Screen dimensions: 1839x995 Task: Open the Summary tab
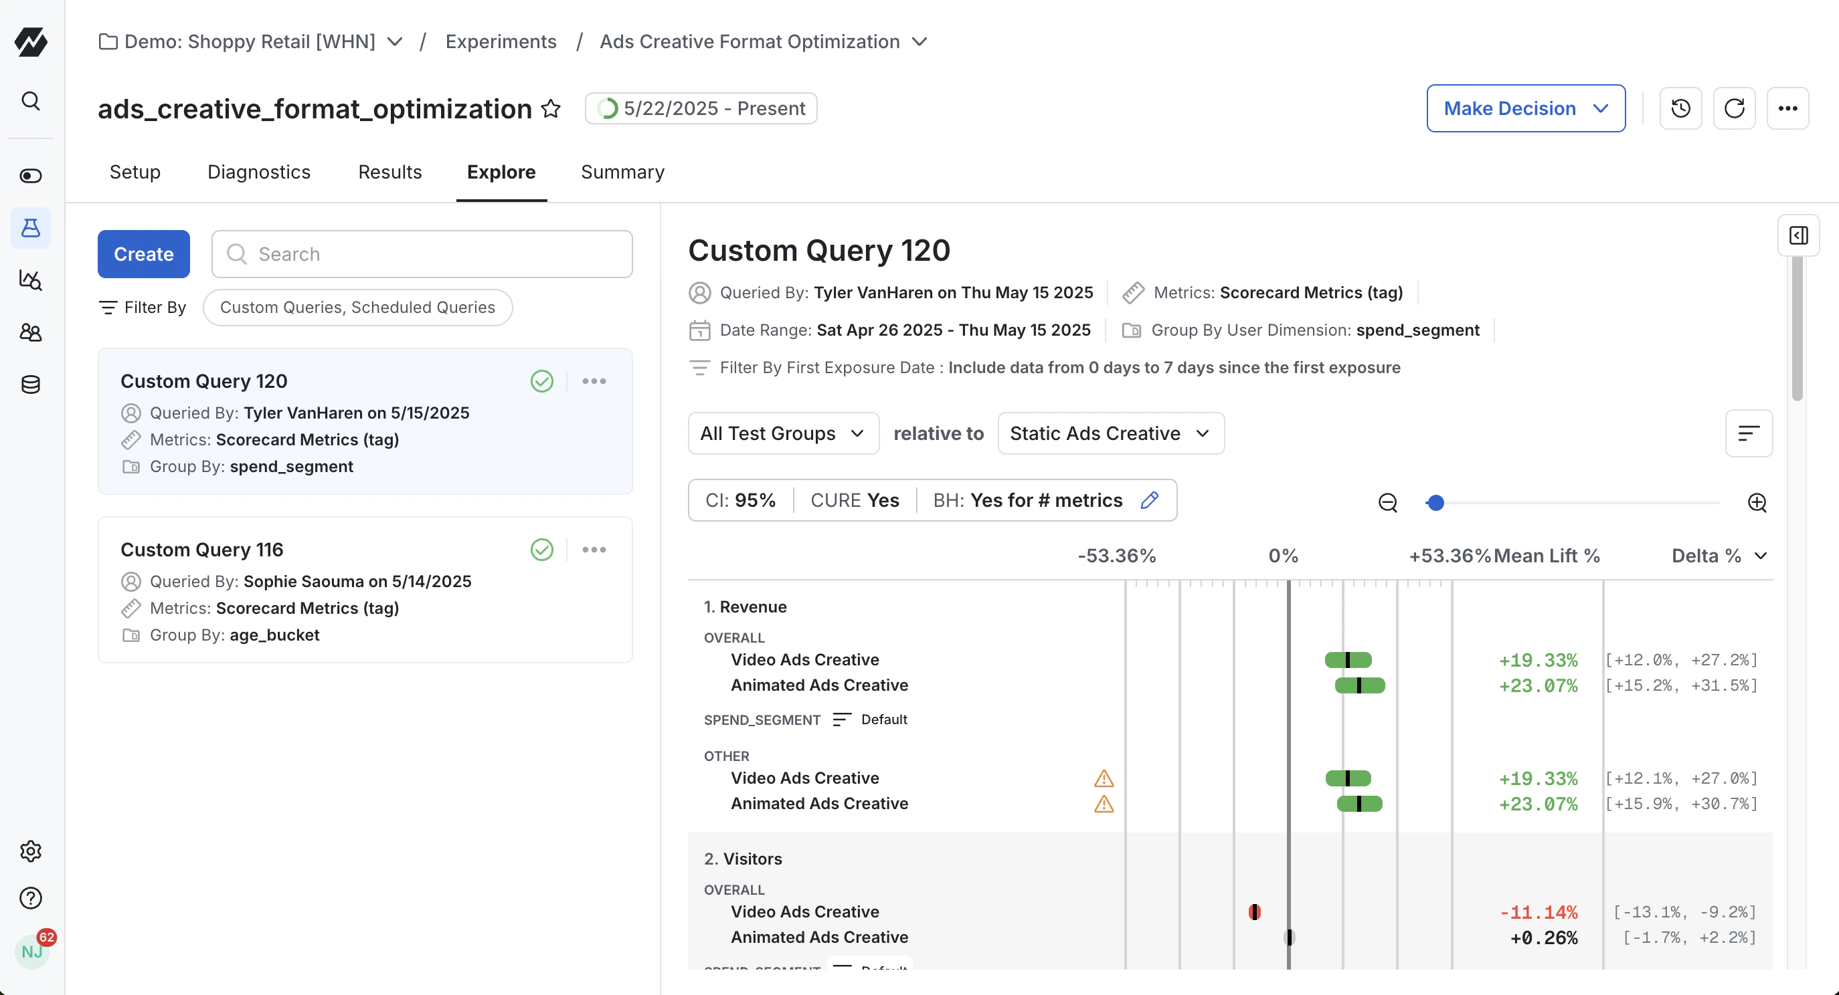[622, 172]
